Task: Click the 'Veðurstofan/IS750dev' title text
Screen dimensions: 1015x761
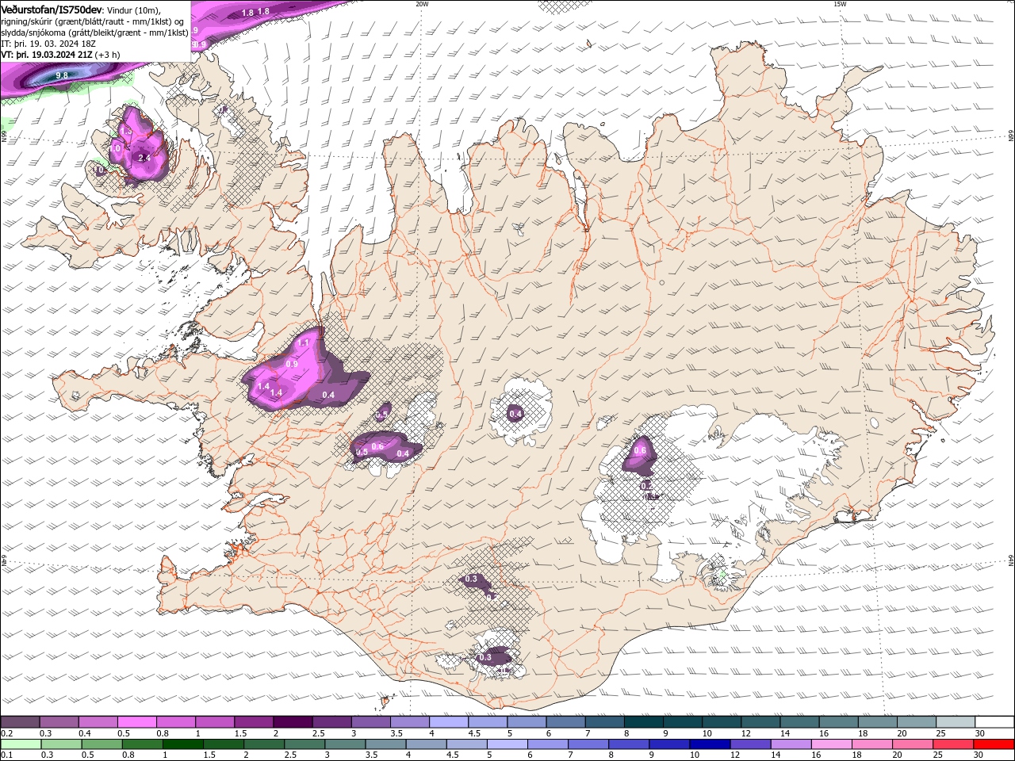Action: 52,10
